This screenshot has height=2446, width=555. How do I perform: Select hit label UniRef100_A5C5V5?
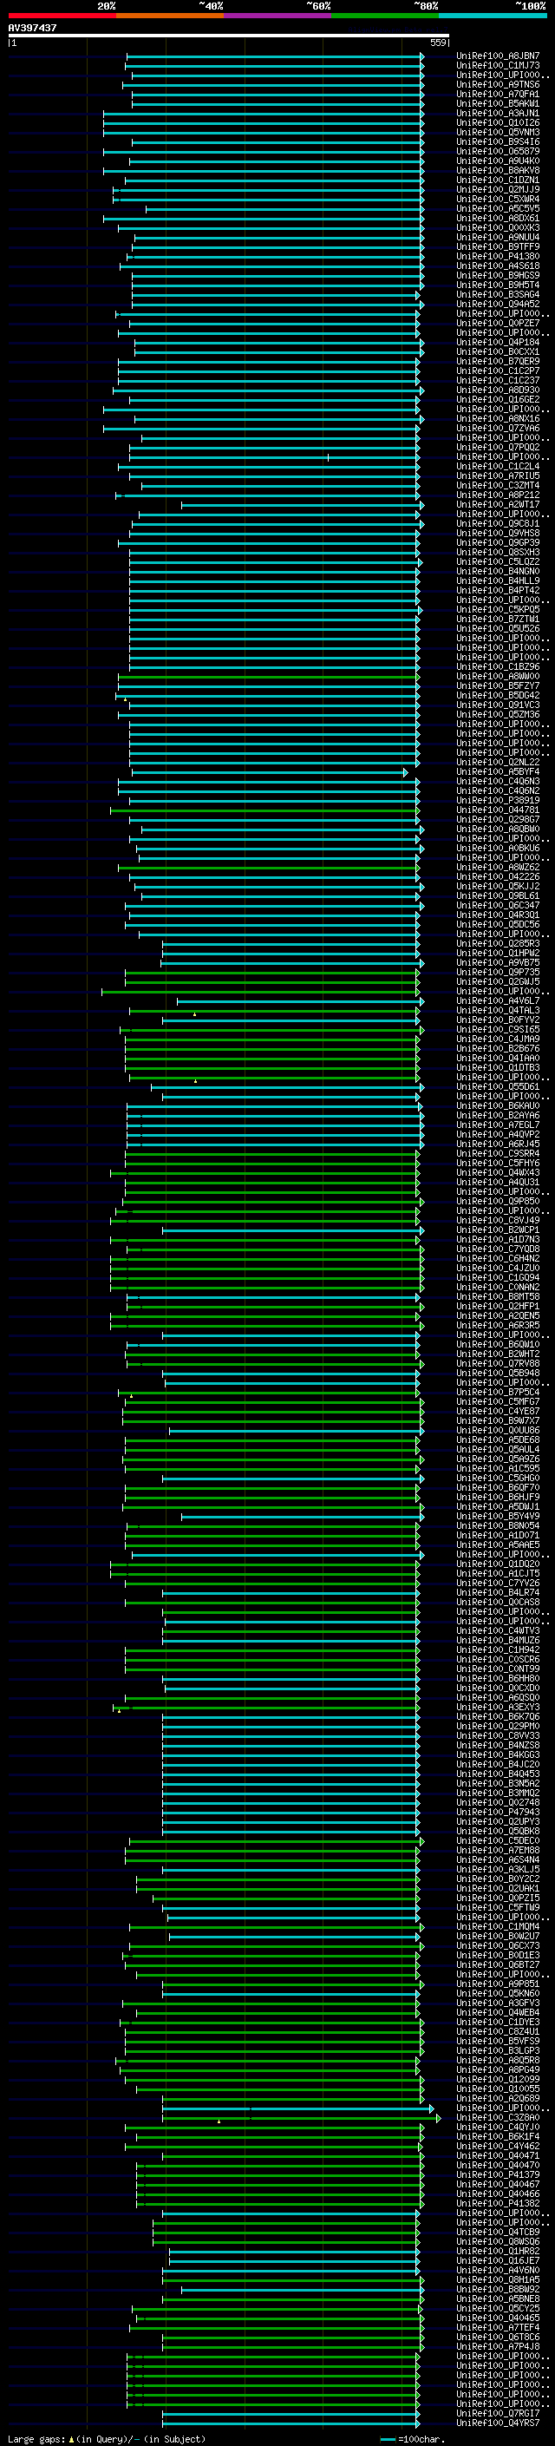498,208
